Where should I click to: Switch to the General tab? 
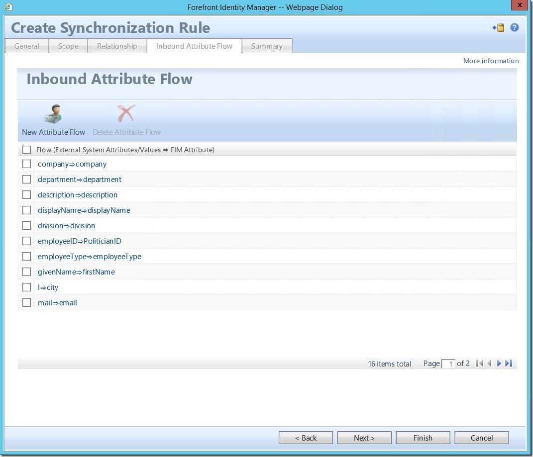click(x=26, y=46)
